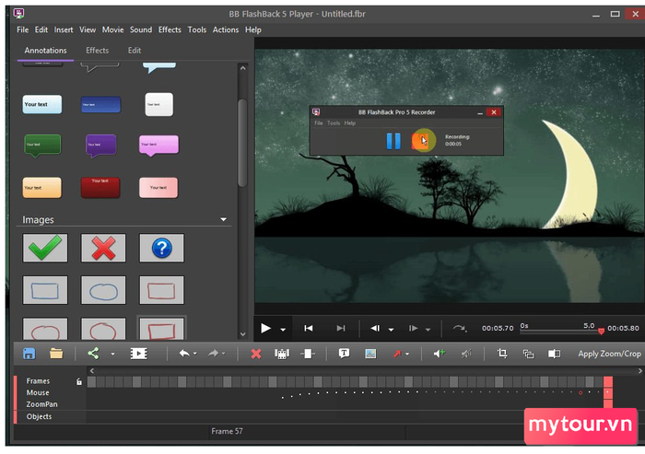This screenshot has width=645, height=454.
Task: Insert an arrow with the red arrow icon
Action: point(397,354)
